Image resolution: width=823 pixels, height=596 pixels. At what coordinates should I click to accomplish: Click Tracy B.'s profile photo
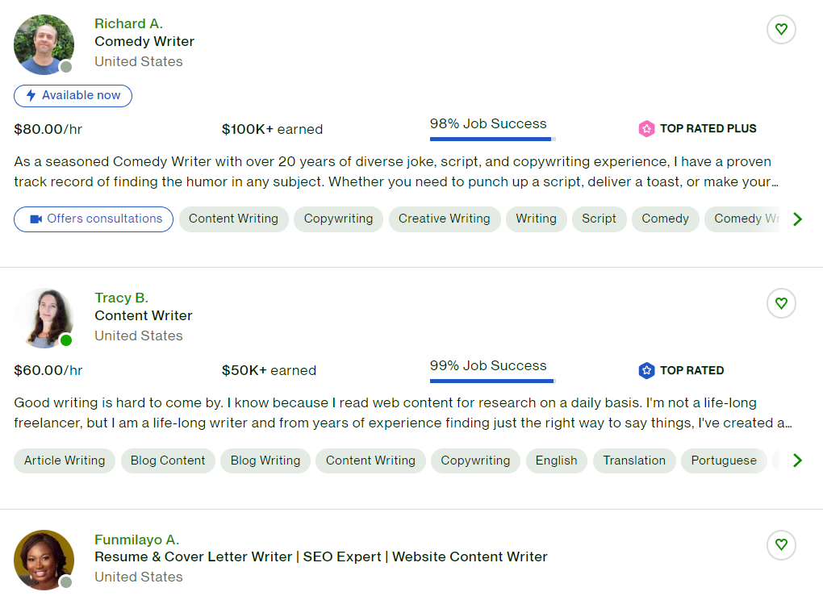44,319
